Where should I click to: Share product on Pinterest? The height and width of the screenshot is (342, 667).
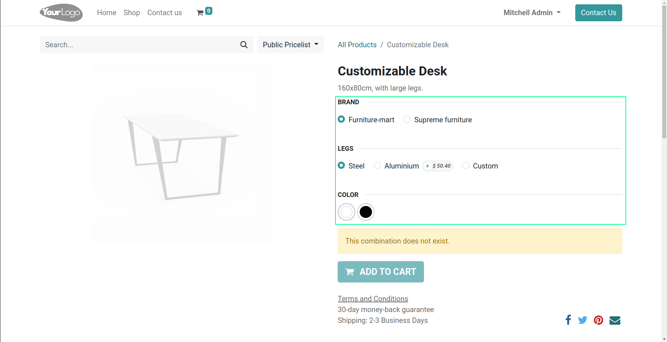tap(598, 320)
